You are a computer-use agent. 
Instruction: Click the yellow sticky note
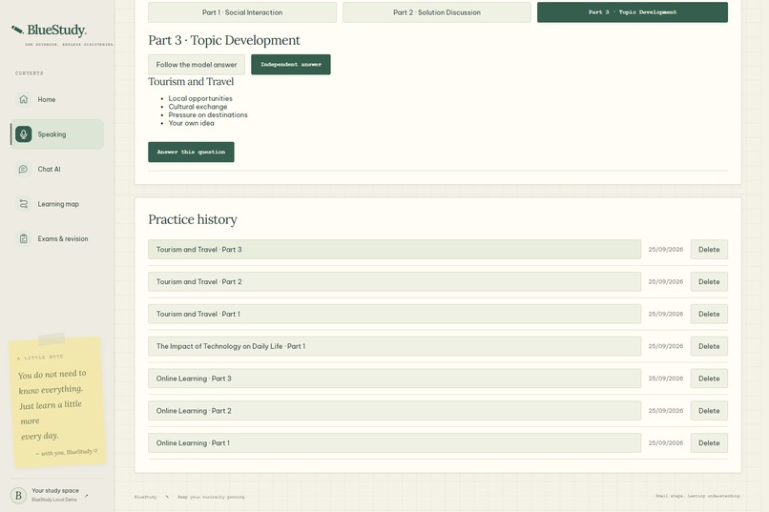(x=57, y=400)
